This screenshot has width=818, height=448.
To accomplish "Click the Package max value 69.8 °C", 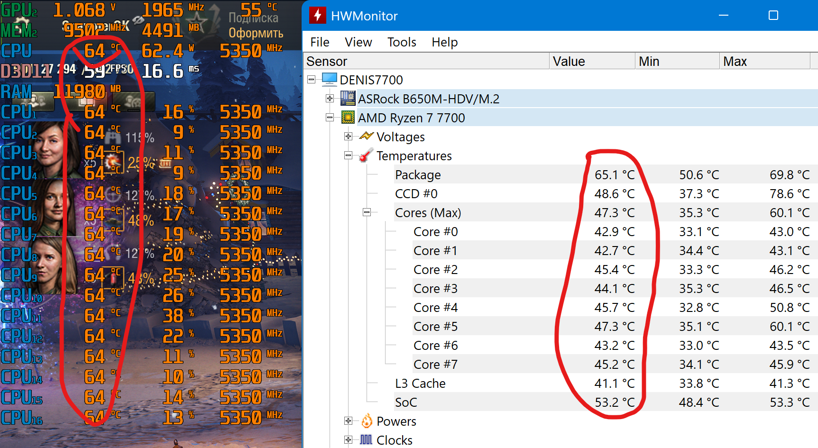I will (x=790, y=174).
